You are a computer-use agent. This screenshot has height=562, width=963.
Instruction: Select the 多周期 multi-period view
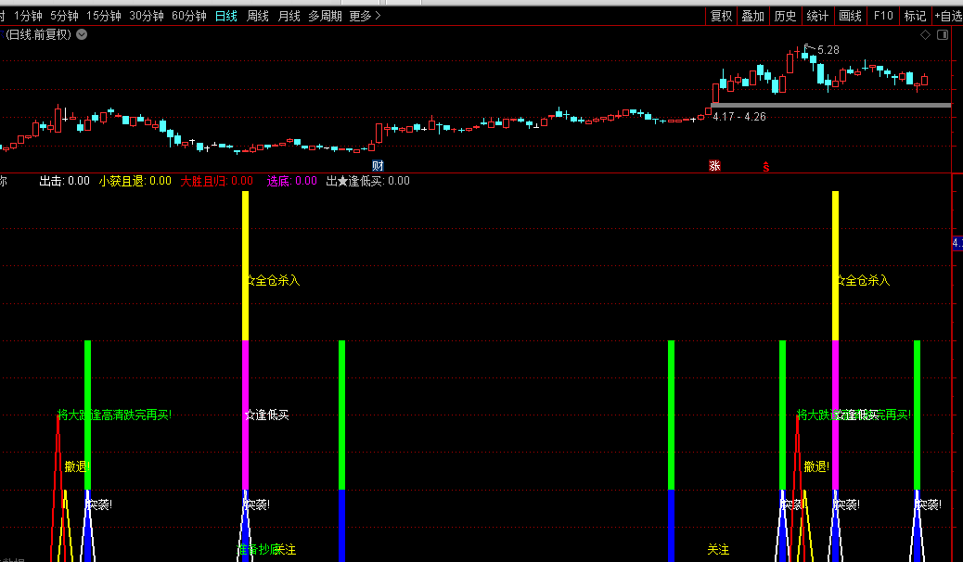pyautogui.click(x=325, y=16)
